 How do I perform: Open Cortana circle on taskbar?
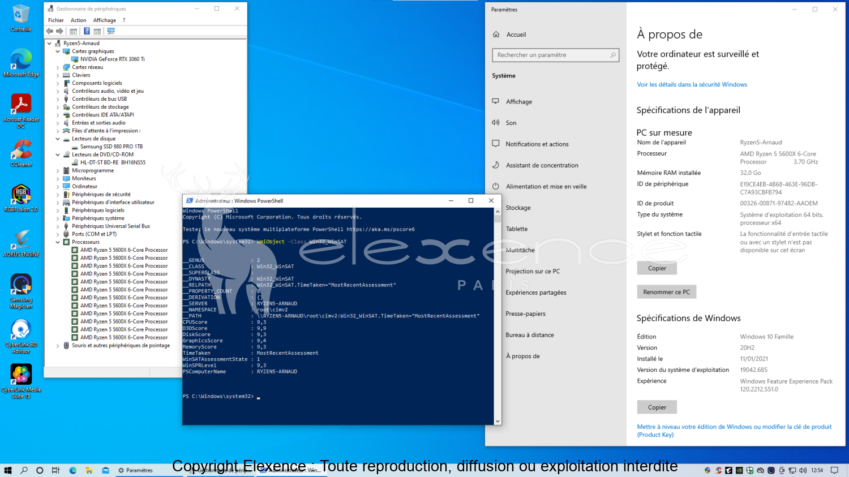(x=40, y=470)
